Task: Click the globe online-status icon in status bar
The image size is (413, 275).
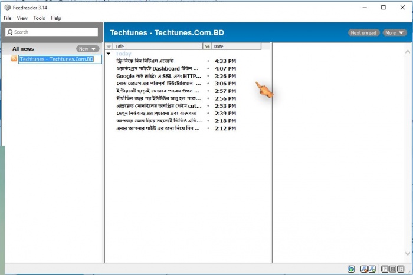Action: [x=351, y=269]
